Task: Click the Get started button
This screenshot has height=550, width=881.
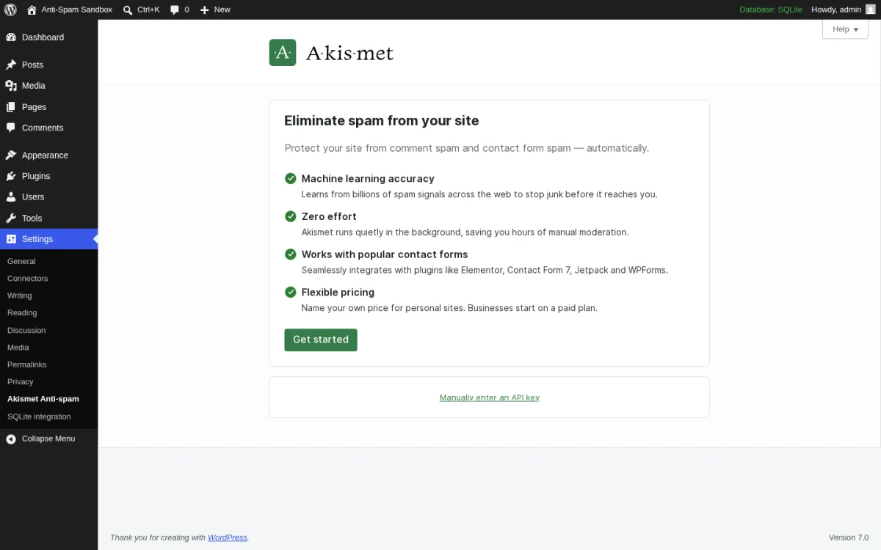Action: [321, 340]
